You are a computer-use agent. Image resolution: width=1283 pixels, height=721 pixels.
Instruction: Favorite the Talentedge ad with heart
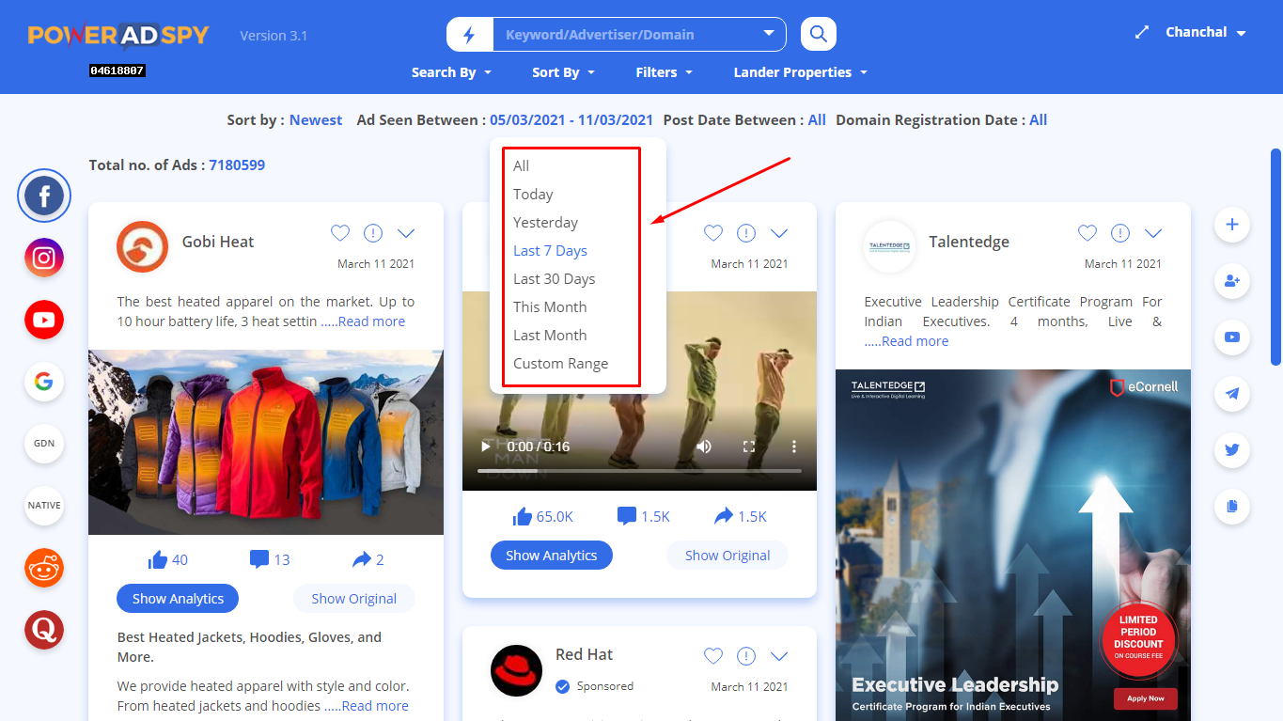1087,233
